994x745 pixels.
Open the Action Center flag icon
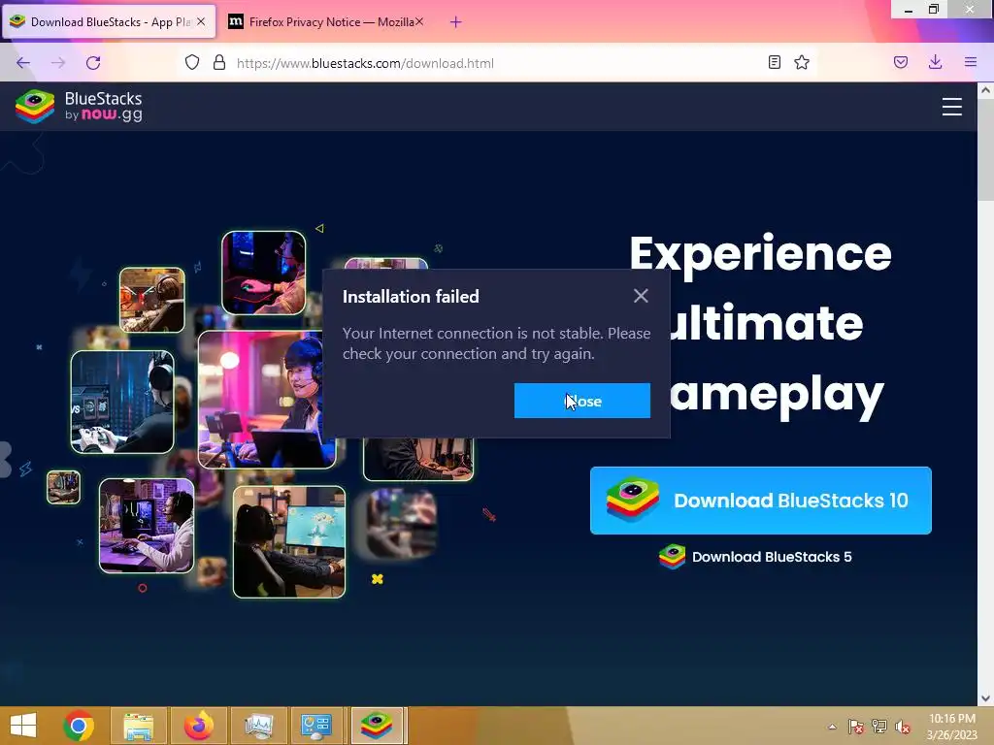[856, 727]
